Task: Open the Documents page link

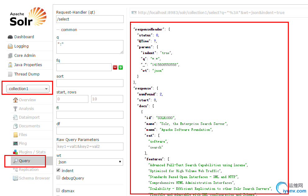Action: click(29, 126)
